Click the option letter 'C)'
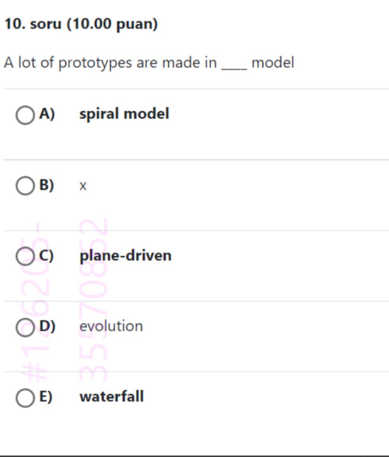Screen dimensions: 389x457 tap(45, 255)
